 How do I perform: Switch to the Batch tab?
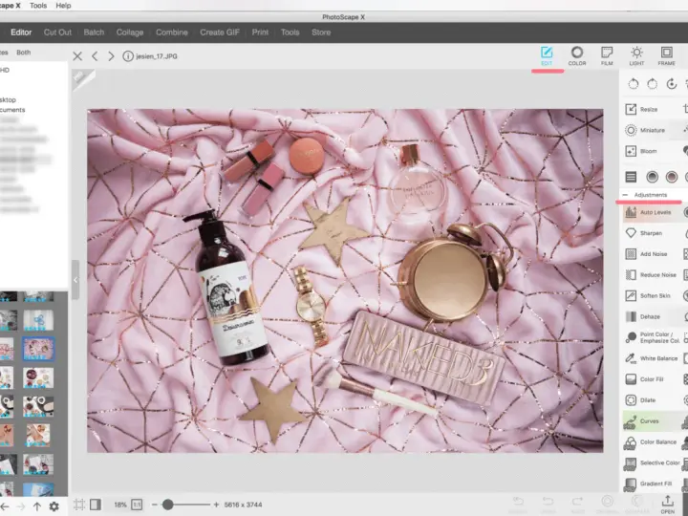point(94,32)
